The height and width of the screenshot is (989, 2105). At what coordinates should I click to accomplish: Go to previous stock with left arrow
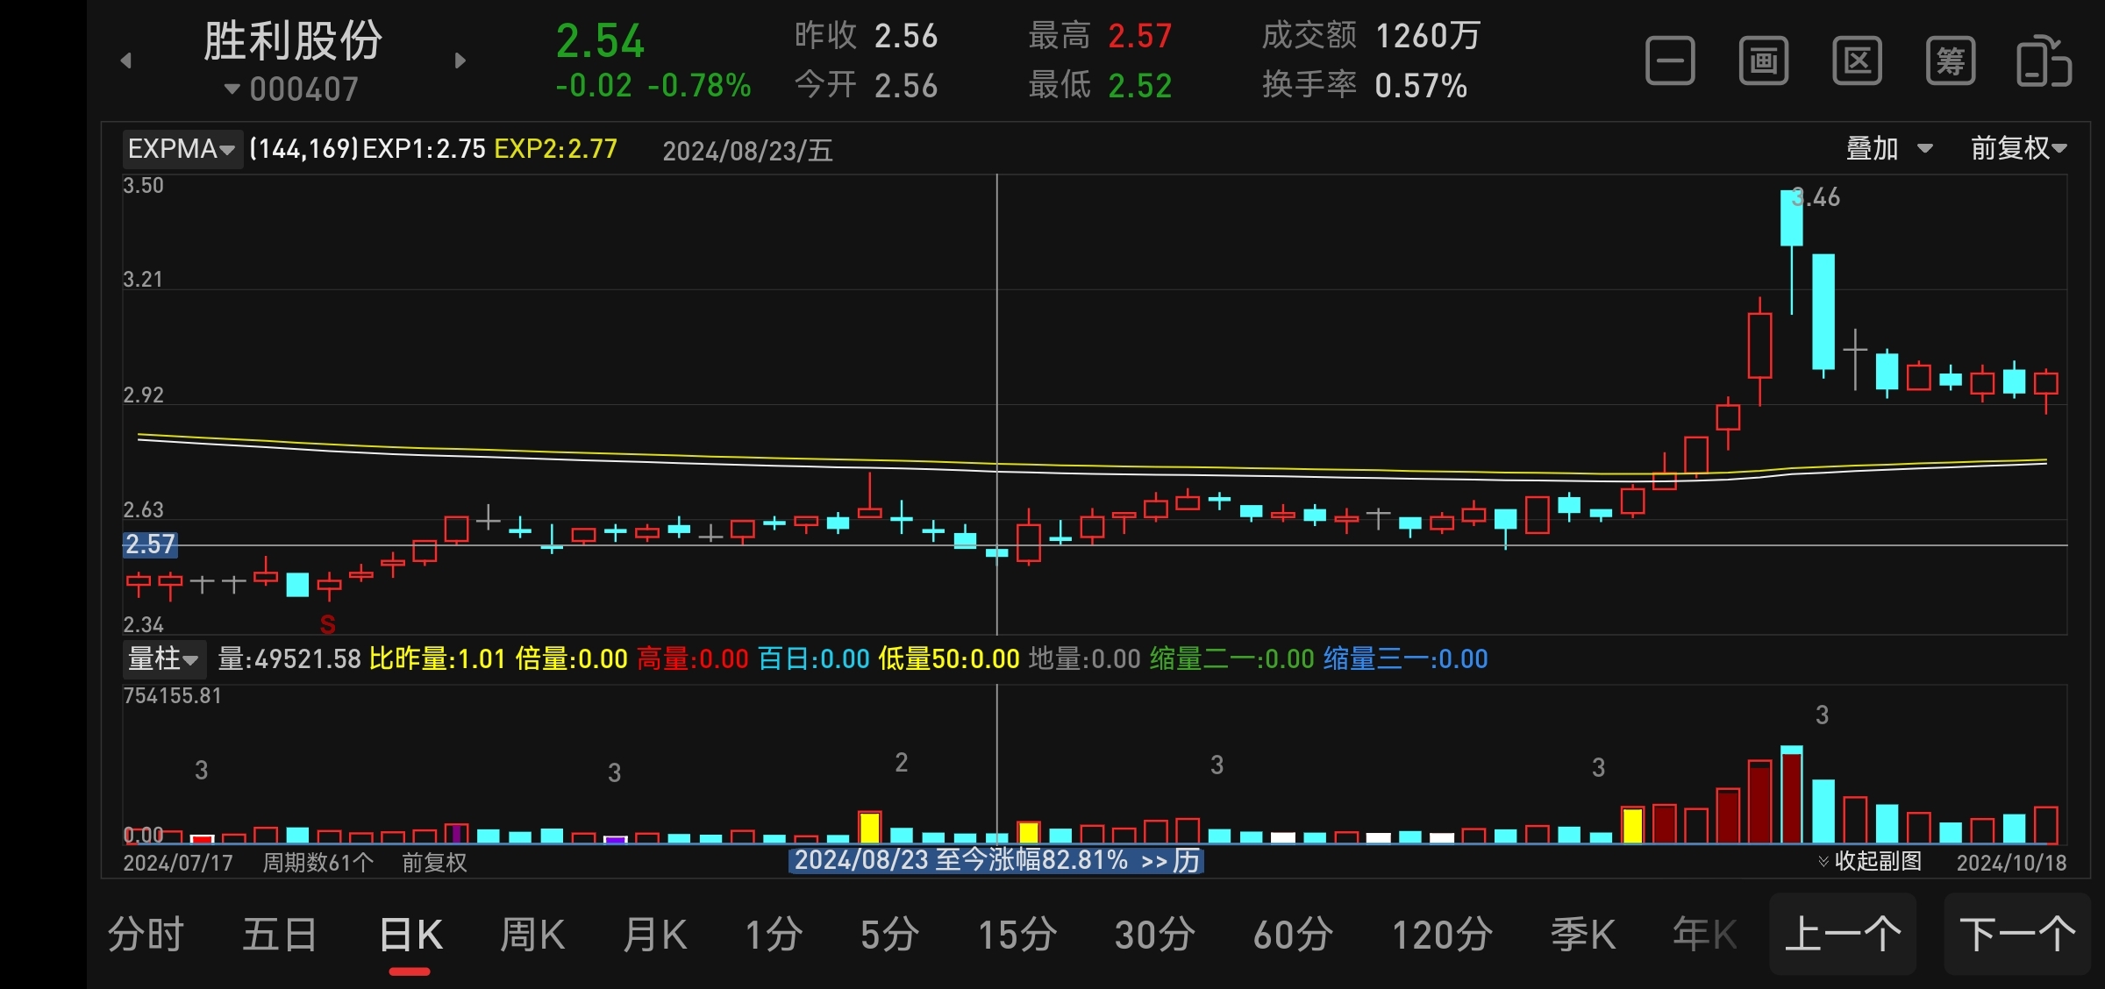pyautogui.click(x=126, y=60)
